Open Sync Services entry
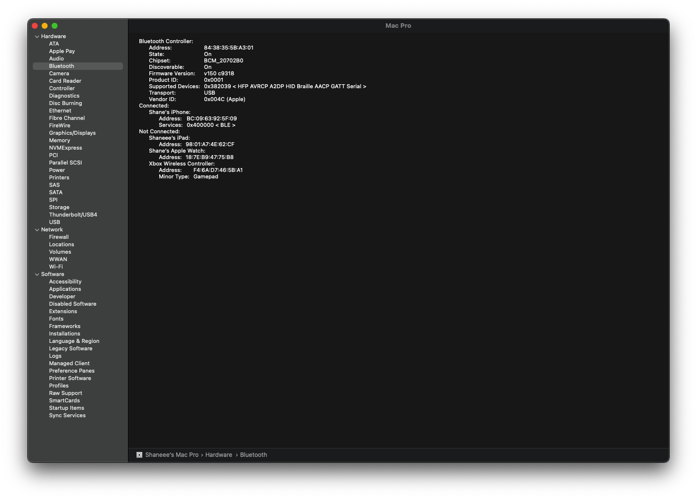 pyautogui.click(x=67, y=415)
